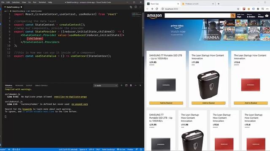Open a new browser tab with plus
The image size is (270, 151).
click(219, 4)
